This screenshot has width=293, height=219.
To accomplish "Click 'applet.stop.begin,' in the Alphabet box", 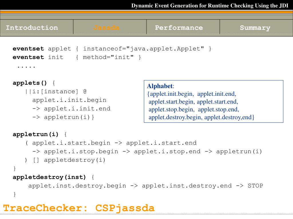I will coord(172,109).
